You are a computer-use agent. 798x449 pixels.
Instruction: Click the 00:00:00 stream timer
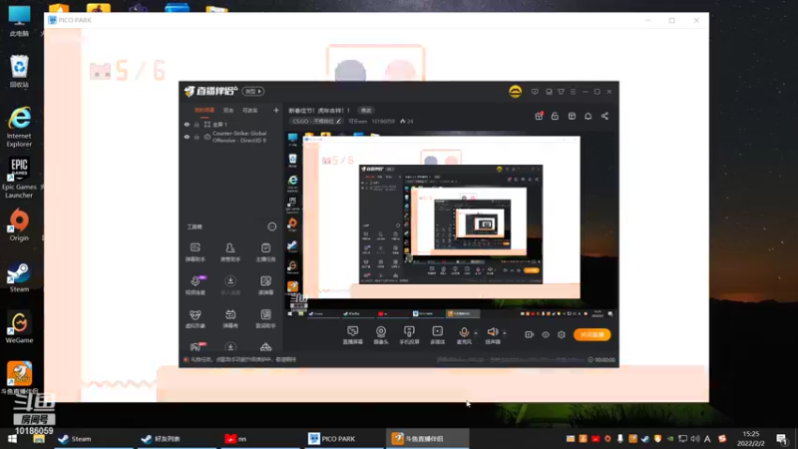[601, 359]
